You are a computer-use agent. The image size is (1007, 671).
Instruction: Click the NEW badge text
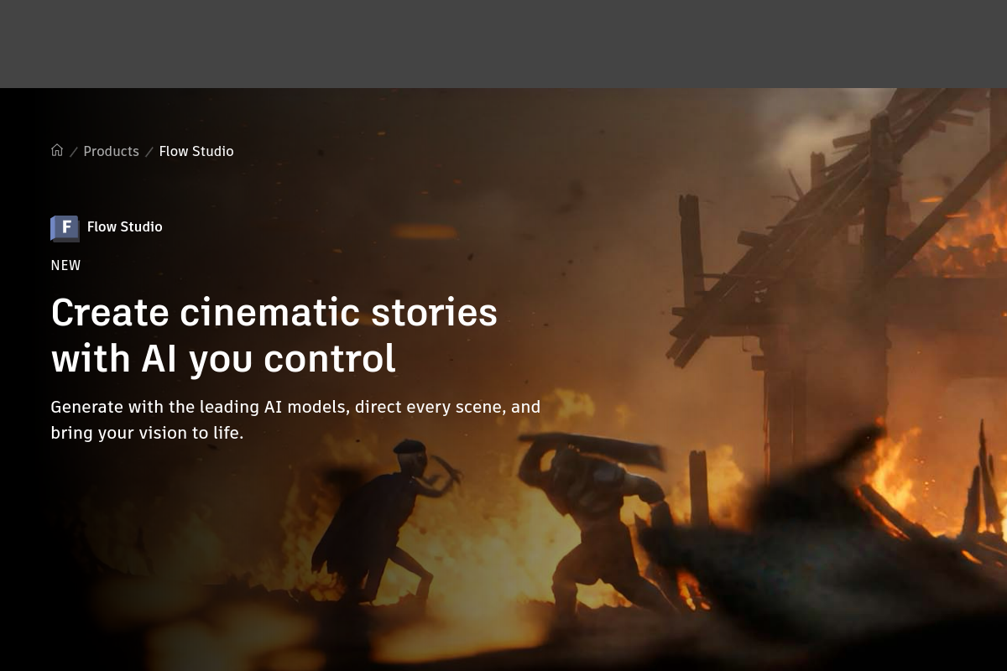point(65,265)
